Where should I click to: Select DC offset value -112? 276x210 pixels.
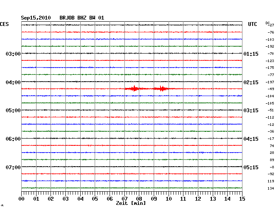coord(270,117)
